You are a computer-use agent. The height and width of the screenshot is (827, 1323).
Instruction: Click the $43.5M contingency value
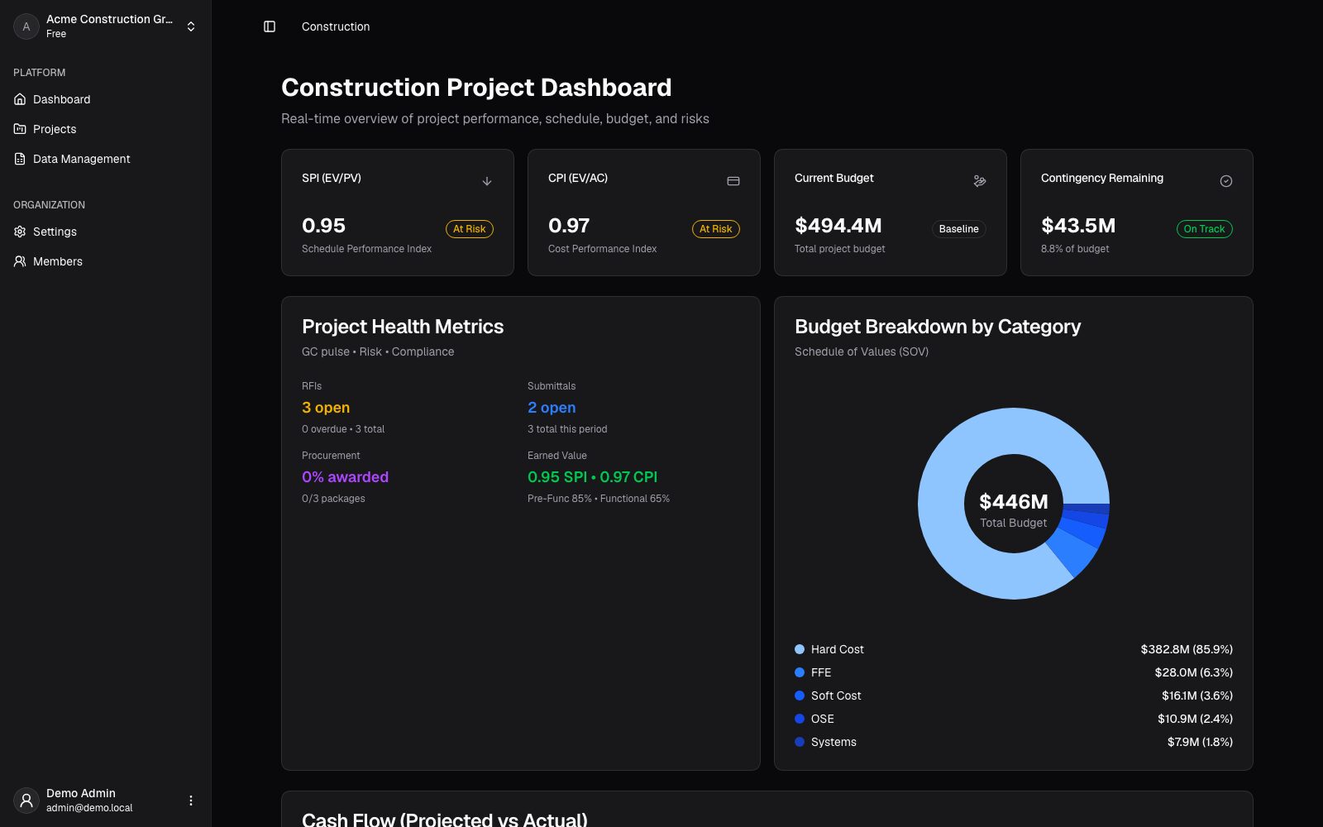pos(1078,226)
